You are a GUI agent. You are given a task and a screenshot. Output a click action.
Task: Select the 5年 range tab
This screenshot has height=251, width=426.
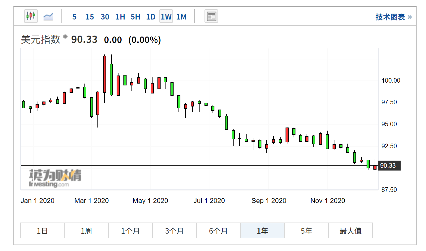(x=306, y=231)
